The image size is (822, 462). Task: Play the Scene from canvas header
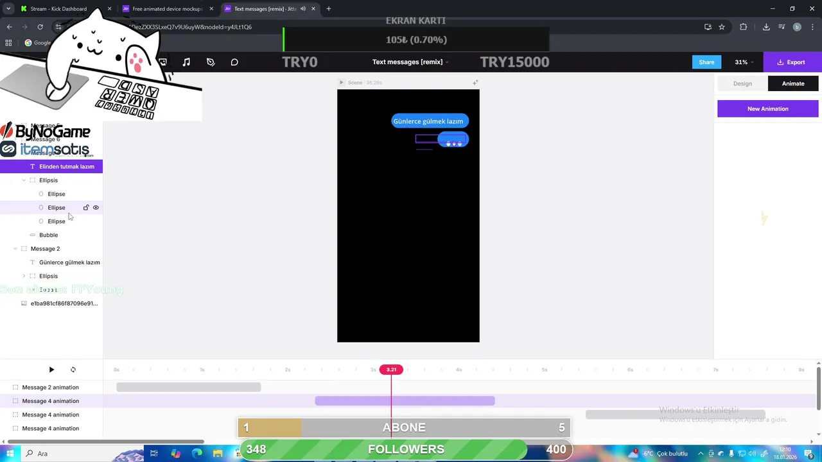342,83
